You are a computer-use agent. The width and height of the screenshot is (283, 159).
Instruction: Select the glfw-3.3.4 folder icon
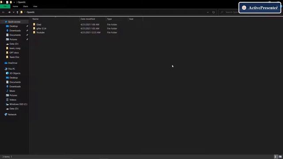pos(34,28)
